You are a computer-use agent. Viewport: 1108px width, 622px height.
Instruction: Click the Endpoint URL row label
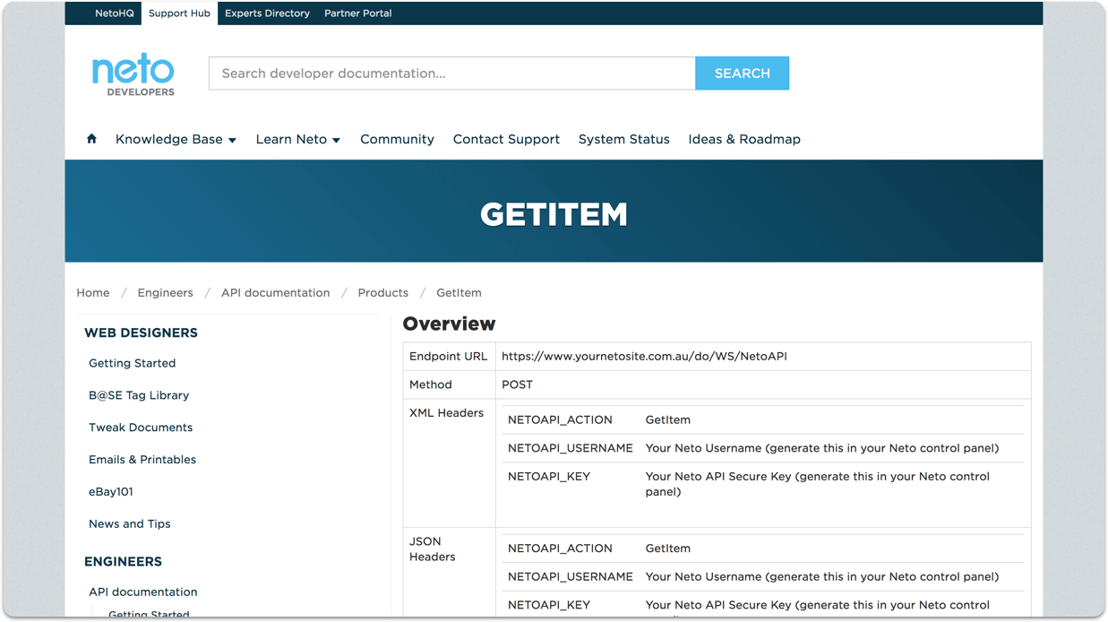click(448, 357)
